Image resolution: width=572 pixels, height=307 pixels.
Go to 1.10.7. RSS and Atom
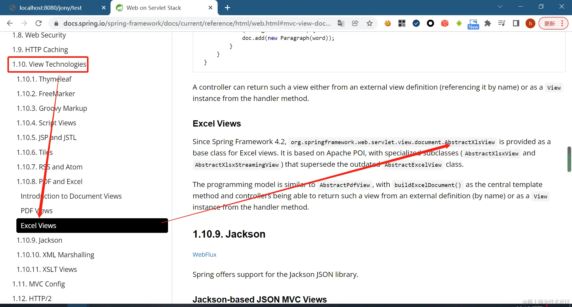pyautogui.click(x=49, y=167)
